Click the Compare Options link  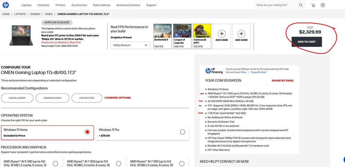click(x=118, y=98)
